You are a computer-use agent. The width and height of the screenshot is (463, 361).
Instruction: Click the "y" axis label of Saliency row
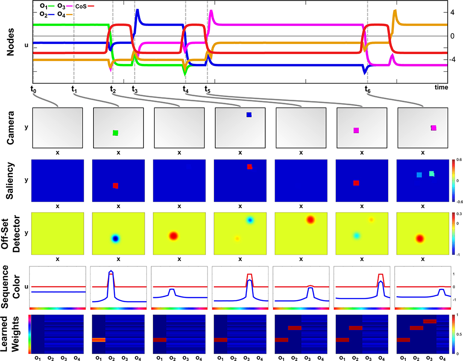[26, 180]
